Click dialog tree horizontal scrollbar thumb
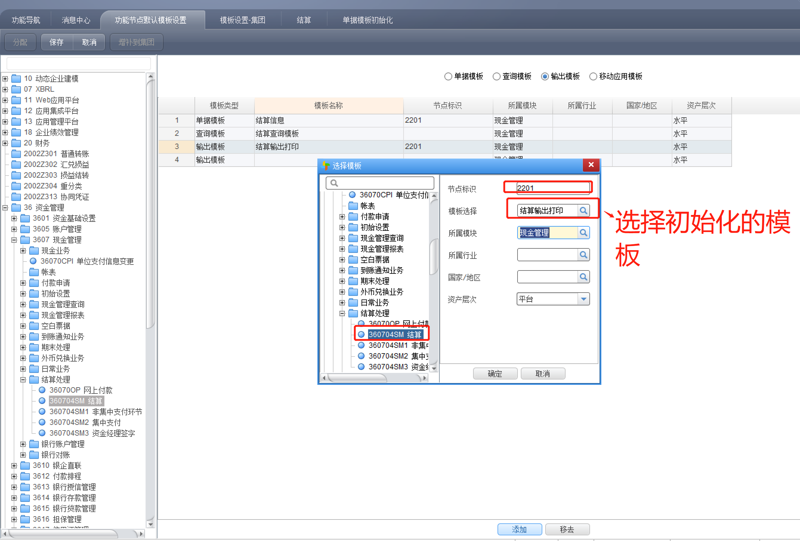 [x=358, y=378]
